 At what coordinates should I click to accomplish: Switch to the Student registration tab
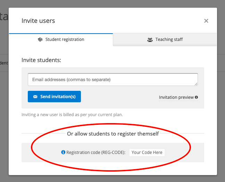[61, 40]
